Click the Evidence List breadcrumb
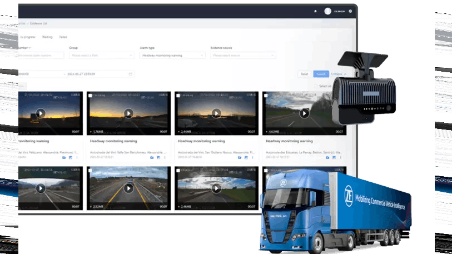 pos(38,23)
